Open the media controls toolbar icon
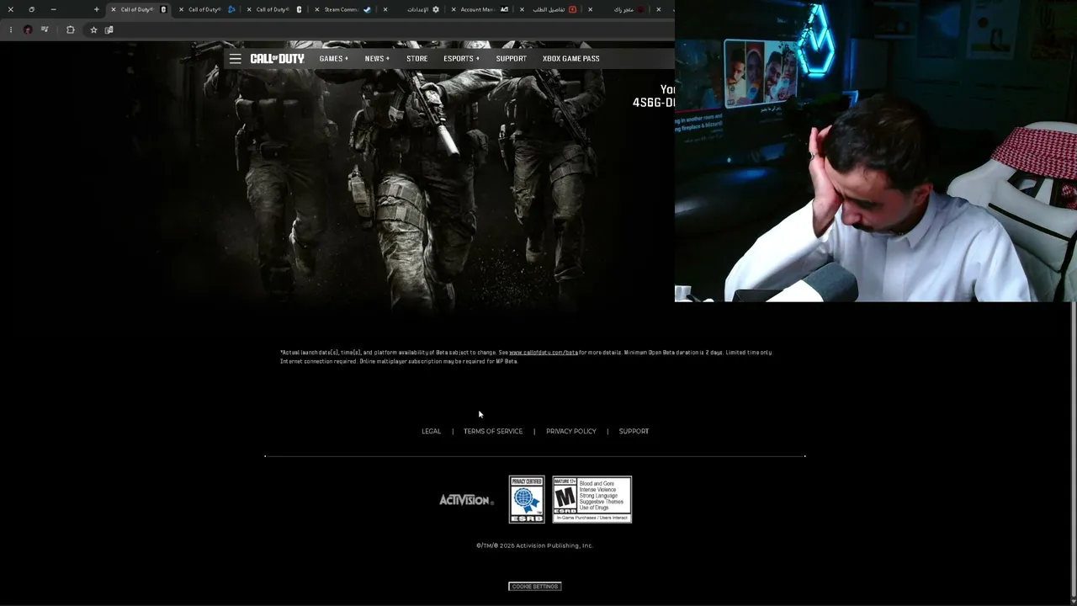1077x606 pixels. (45, 29)
